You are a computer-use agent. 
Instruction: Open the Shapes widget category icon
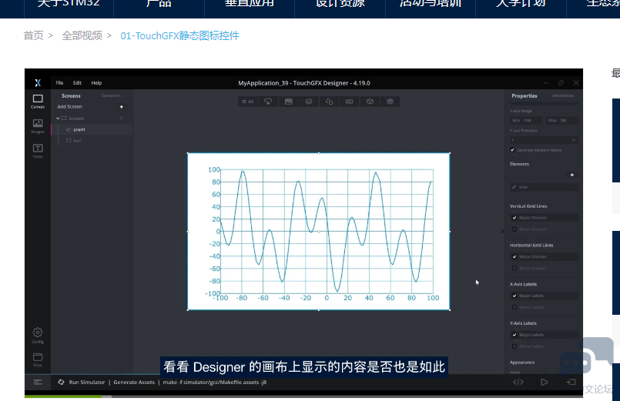(x=329, y=102)
